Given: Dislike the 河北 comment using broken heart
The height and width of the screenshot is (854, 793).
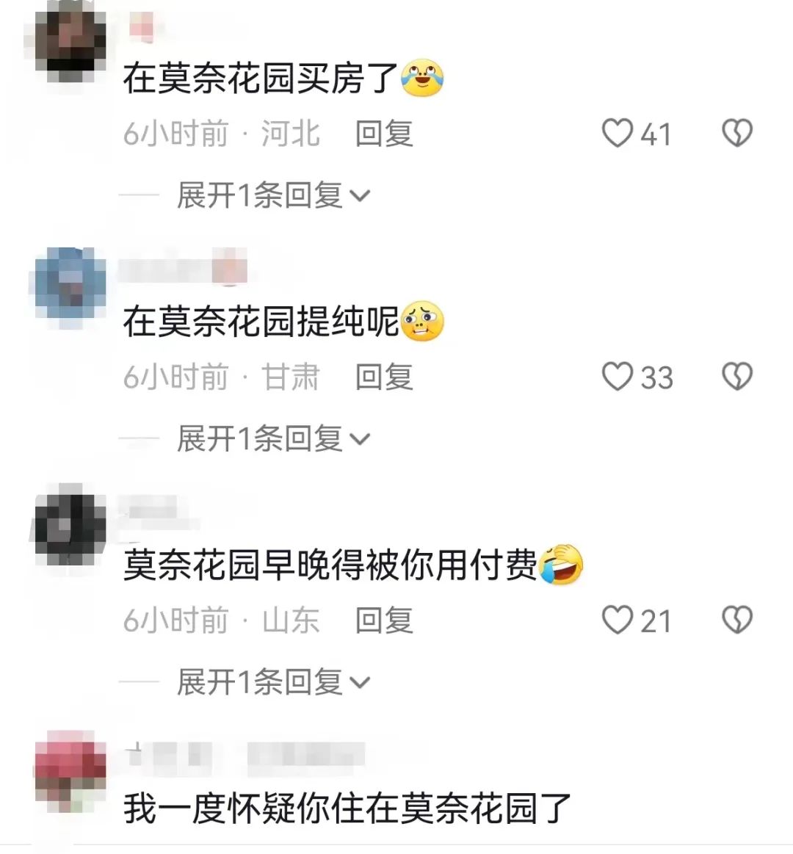Looking at the screenshot, I should [x=737, y=134].
